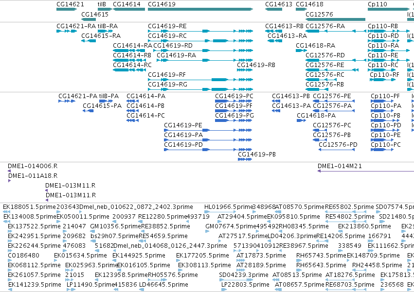
Task: Select transcript CG14619-RB
Action: point(256,65)
